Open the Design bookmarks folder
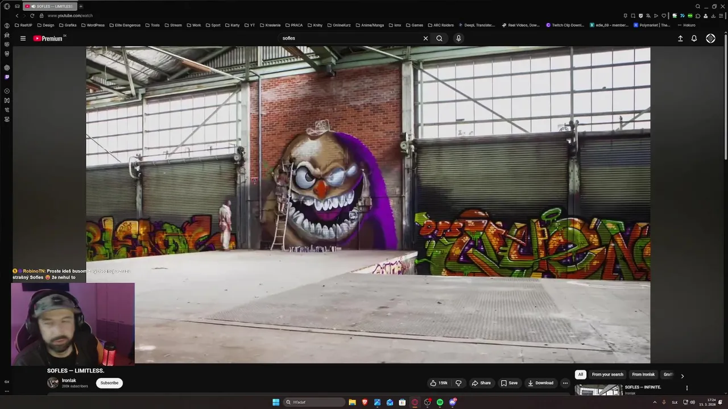Image resolution: width=728 pixels, height=409 pixels. coord(45,25)
